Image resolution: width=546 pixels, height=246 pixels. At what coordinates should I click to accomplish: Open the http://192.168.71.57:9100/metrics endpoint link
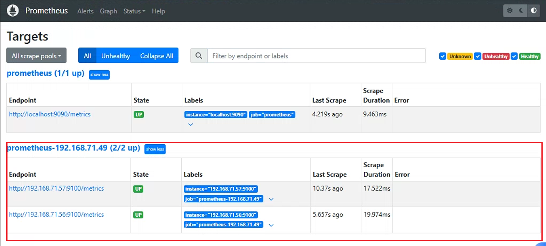56,188
